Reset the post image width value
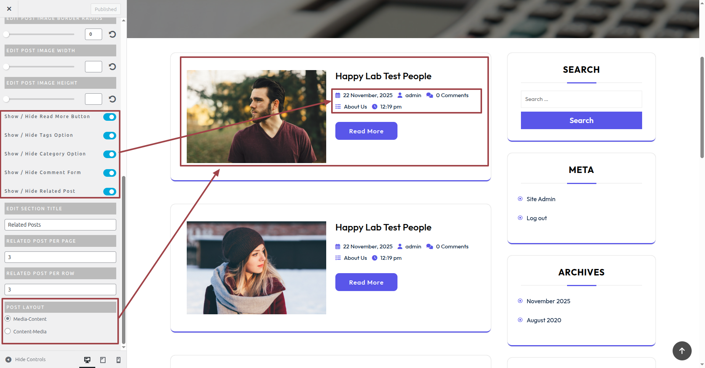The width and height of the screenshot is (705, 368). [112, 67]
